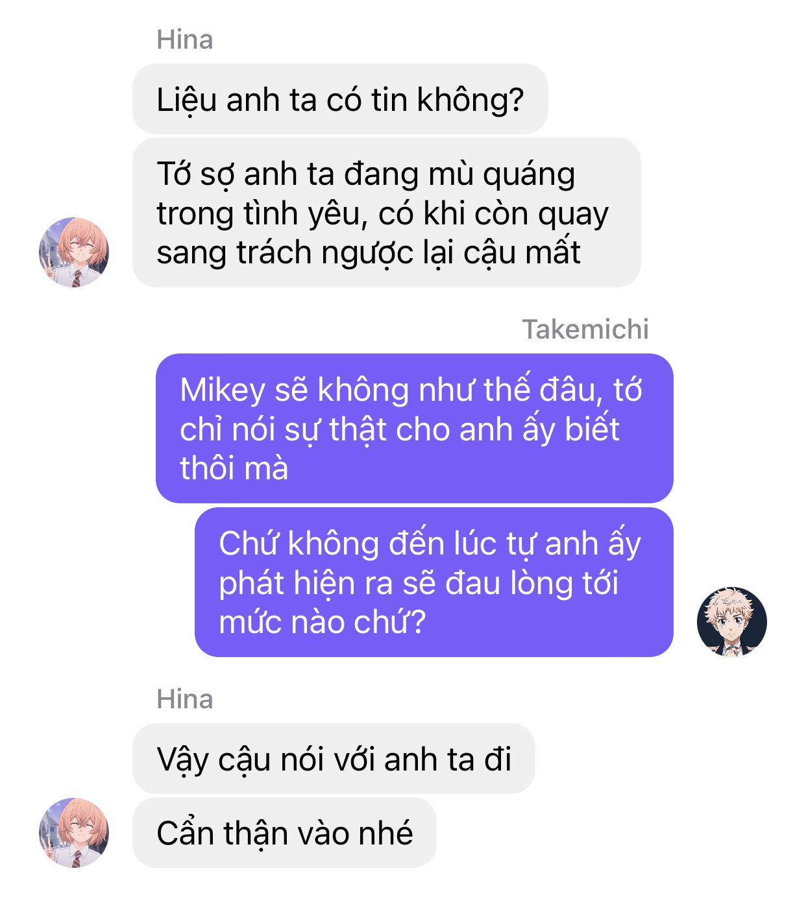Viewport: 806px width, 910px height.
Task: Select message starting 'Tớ sợ anh ta đang mù quáng'
Action: click(387, 213)
